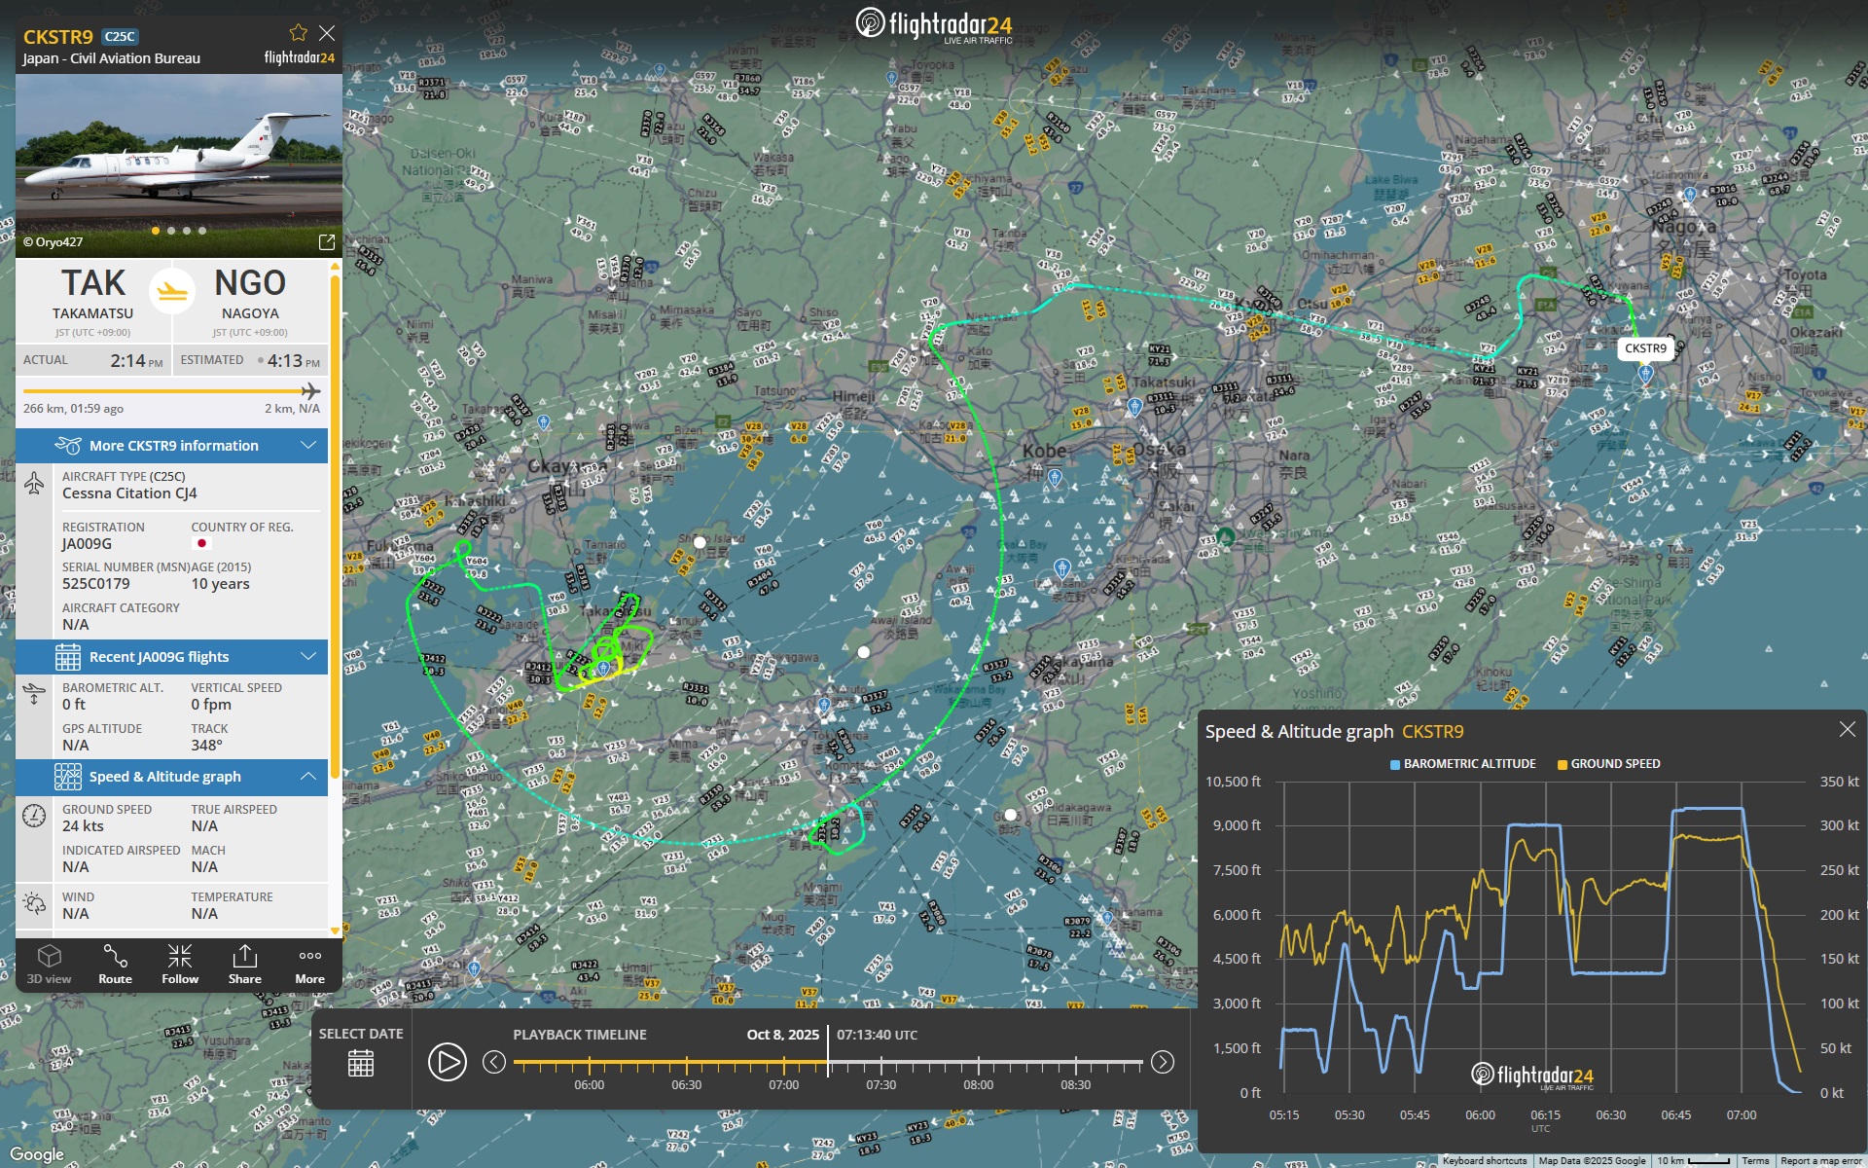Click the playback timeline at 08:00
Image resolution: width=1868 pixels, height=1168 pixels.
978,1063
